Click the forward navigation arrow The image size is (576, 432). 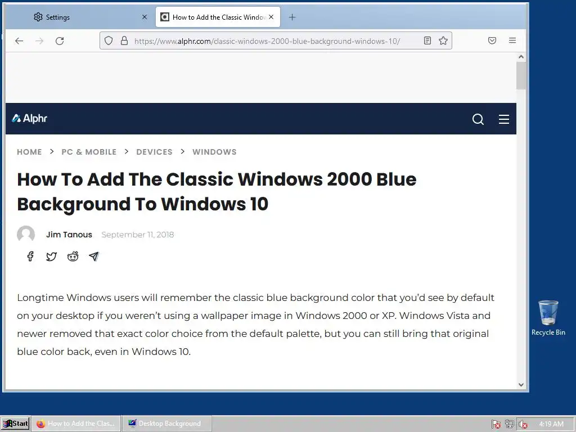point(39,40)
